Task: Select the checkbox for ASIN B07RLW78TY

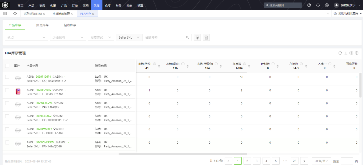Action: tap(7, 129)
